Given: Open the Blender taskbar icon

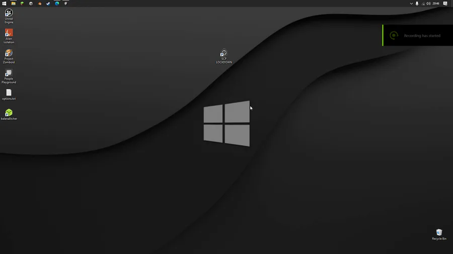Looking at the screenshot, I should pos(40,4).
